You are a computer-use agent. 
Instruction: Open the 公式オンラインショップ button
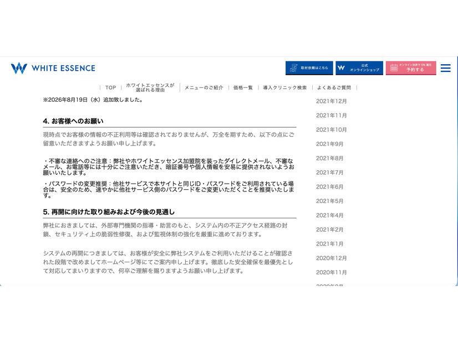point(359,68)
